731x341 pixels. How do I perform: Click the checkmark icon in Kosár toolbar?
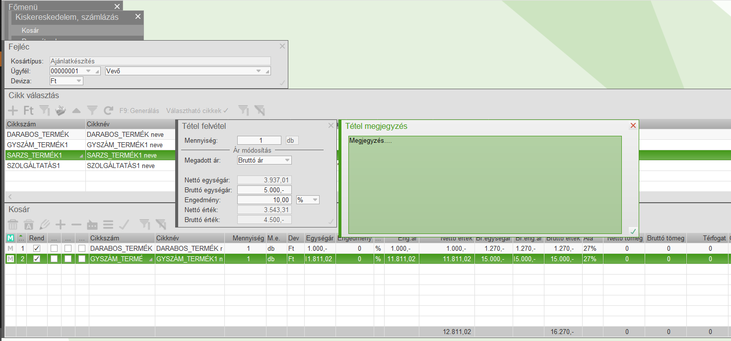point(124,225)
